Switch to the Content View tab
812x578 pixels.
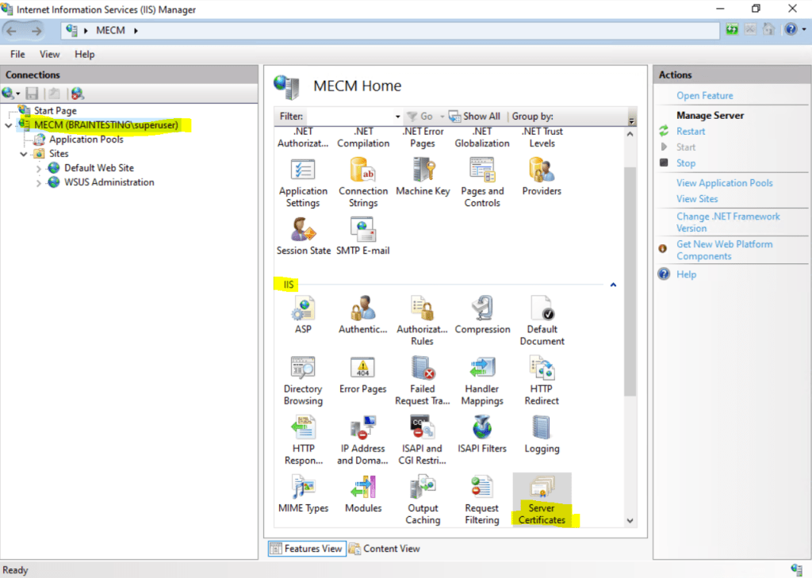[385, 549]
